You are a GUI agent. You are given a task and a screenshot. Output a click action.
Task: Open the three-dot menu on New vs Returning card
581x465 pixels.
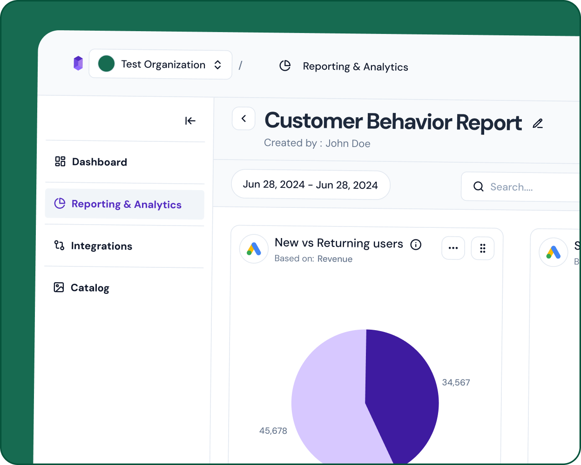453,248
